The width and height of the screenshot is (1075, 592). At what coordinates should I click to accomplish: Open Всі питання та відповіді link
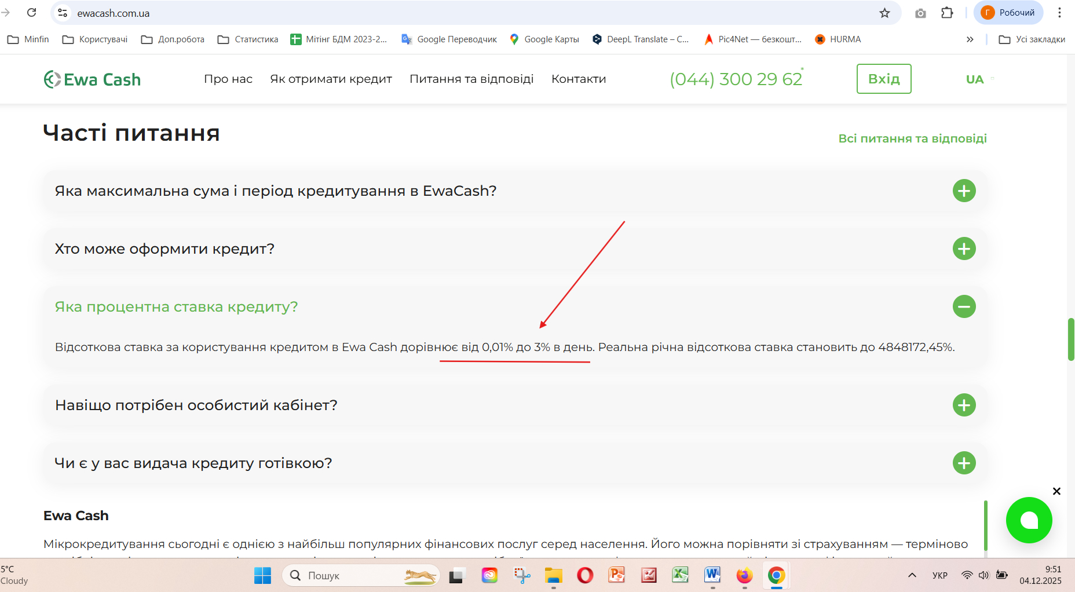(912, 138)
